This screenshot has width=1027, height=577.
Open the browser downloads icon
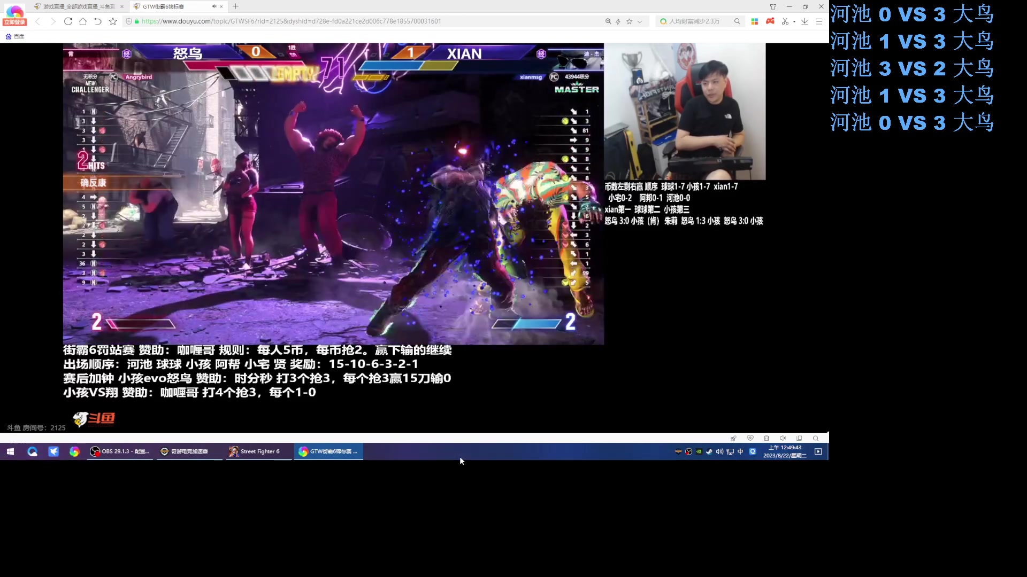click(804, 21)
